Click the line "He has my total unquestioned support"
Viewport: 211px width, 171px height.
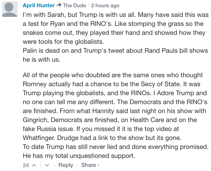point(79,156)
